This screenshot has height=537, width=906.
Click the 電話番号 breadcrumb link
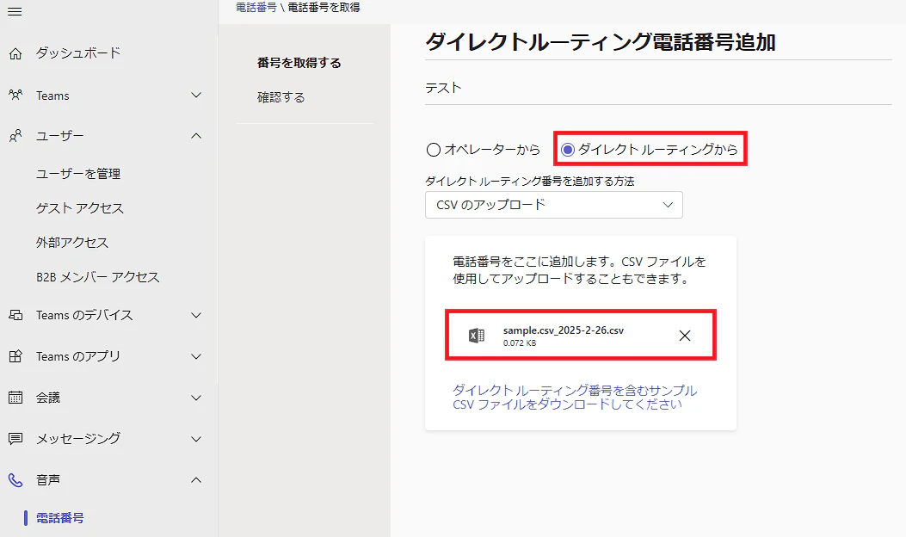(256, 8)
